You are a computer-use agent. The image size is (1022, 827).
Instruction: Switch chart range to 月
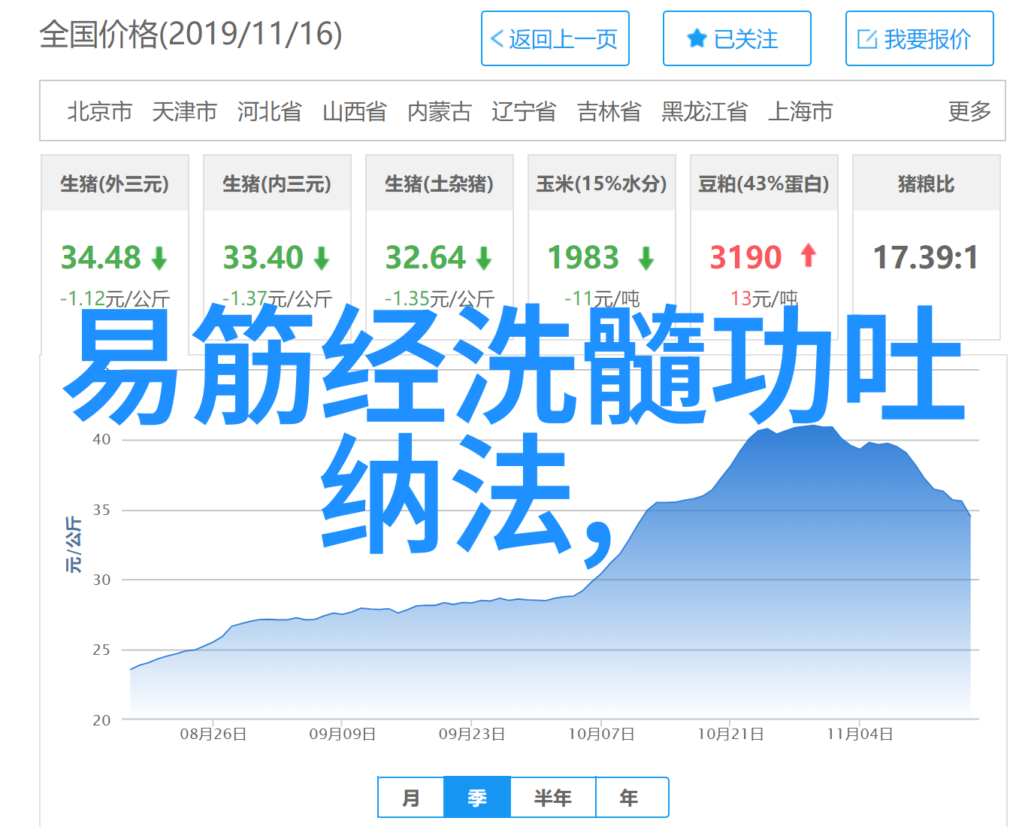tap(411, 798)
